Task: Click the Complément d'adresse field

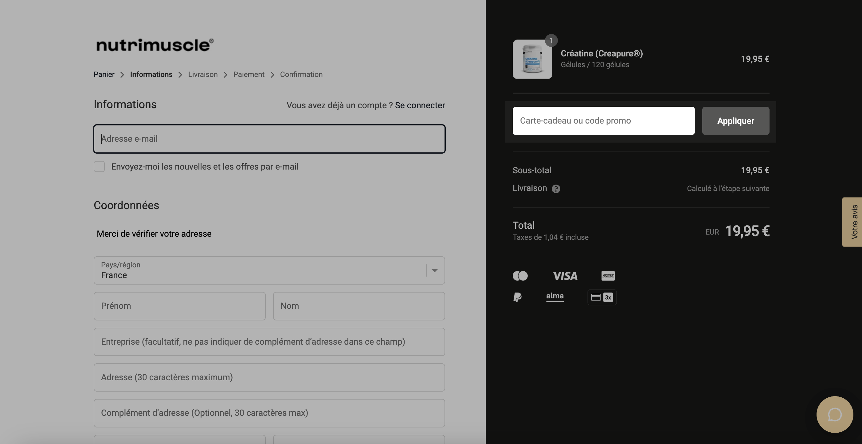Action: 269,413
